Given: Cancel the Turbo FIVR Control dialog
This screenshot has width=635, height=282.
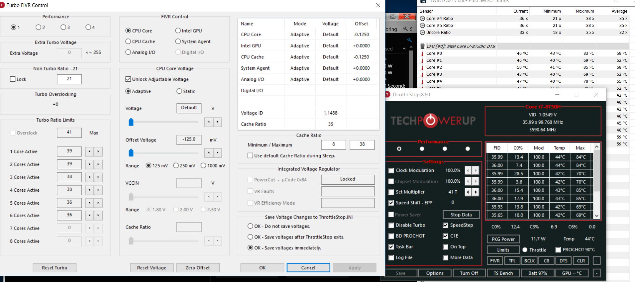Looking at the screenshot, I should pyautogui.click(x=308, y=268).
